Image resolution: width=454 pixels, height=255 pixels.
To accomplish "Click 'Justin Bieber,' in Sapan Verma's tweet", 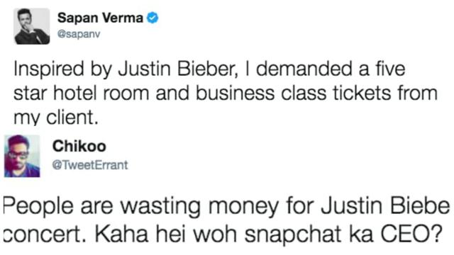I will tap(178, 69).
